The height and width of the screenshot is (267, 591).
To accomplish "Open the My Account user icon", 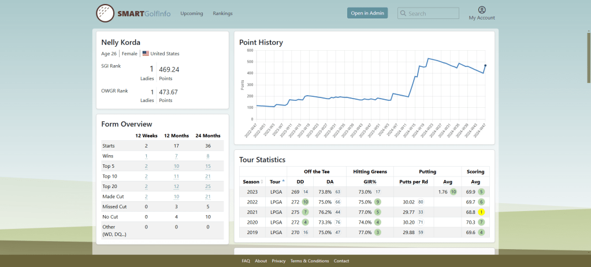I will coord(482,10).
